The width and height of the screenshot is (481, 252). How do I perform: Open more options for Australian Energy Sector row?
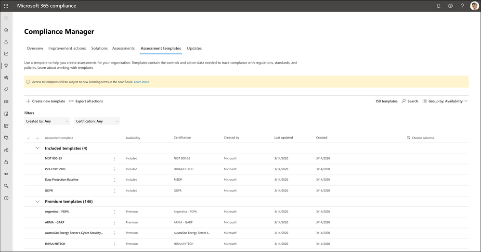click(115, 233)
